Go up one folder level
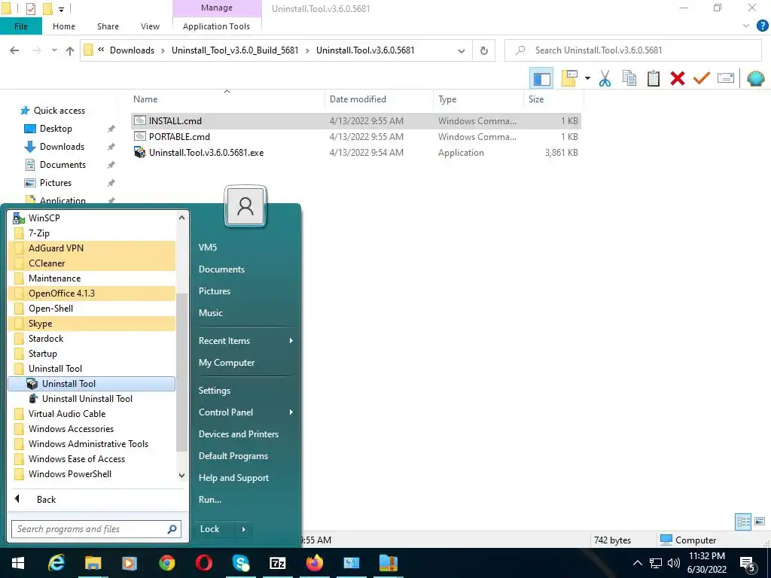 click(70, 50)
